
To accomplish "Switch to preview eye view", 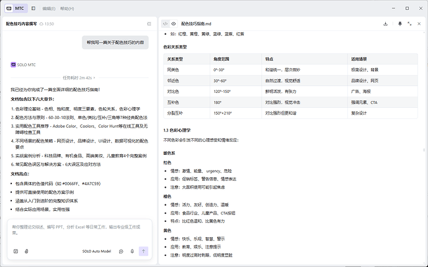I will [x=174, y=24].
